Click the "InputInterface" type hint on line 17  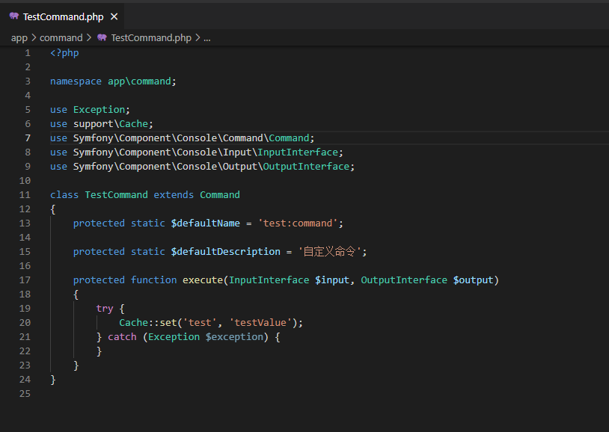tap(269, 280)
